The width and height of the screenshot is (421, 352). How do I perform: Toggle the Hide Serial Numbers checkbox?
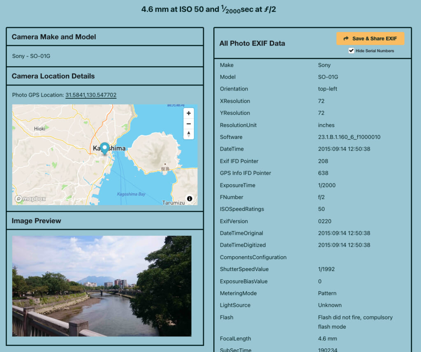point(351,51)
